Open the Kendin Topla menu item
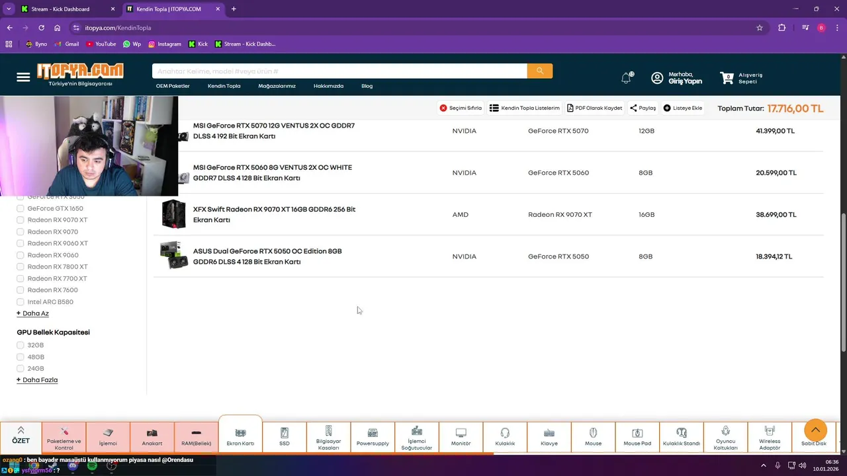 [x=224, y=86]
